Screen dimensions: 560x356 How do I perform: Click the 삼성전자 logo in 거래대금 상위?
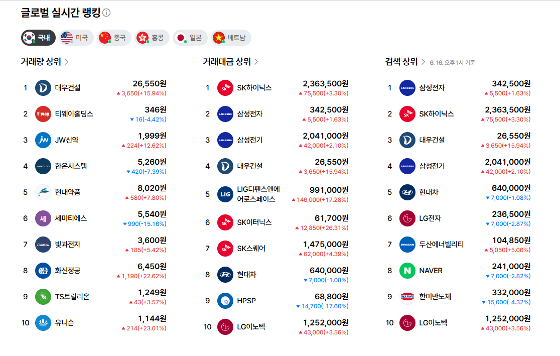click(x=225, y=114)
